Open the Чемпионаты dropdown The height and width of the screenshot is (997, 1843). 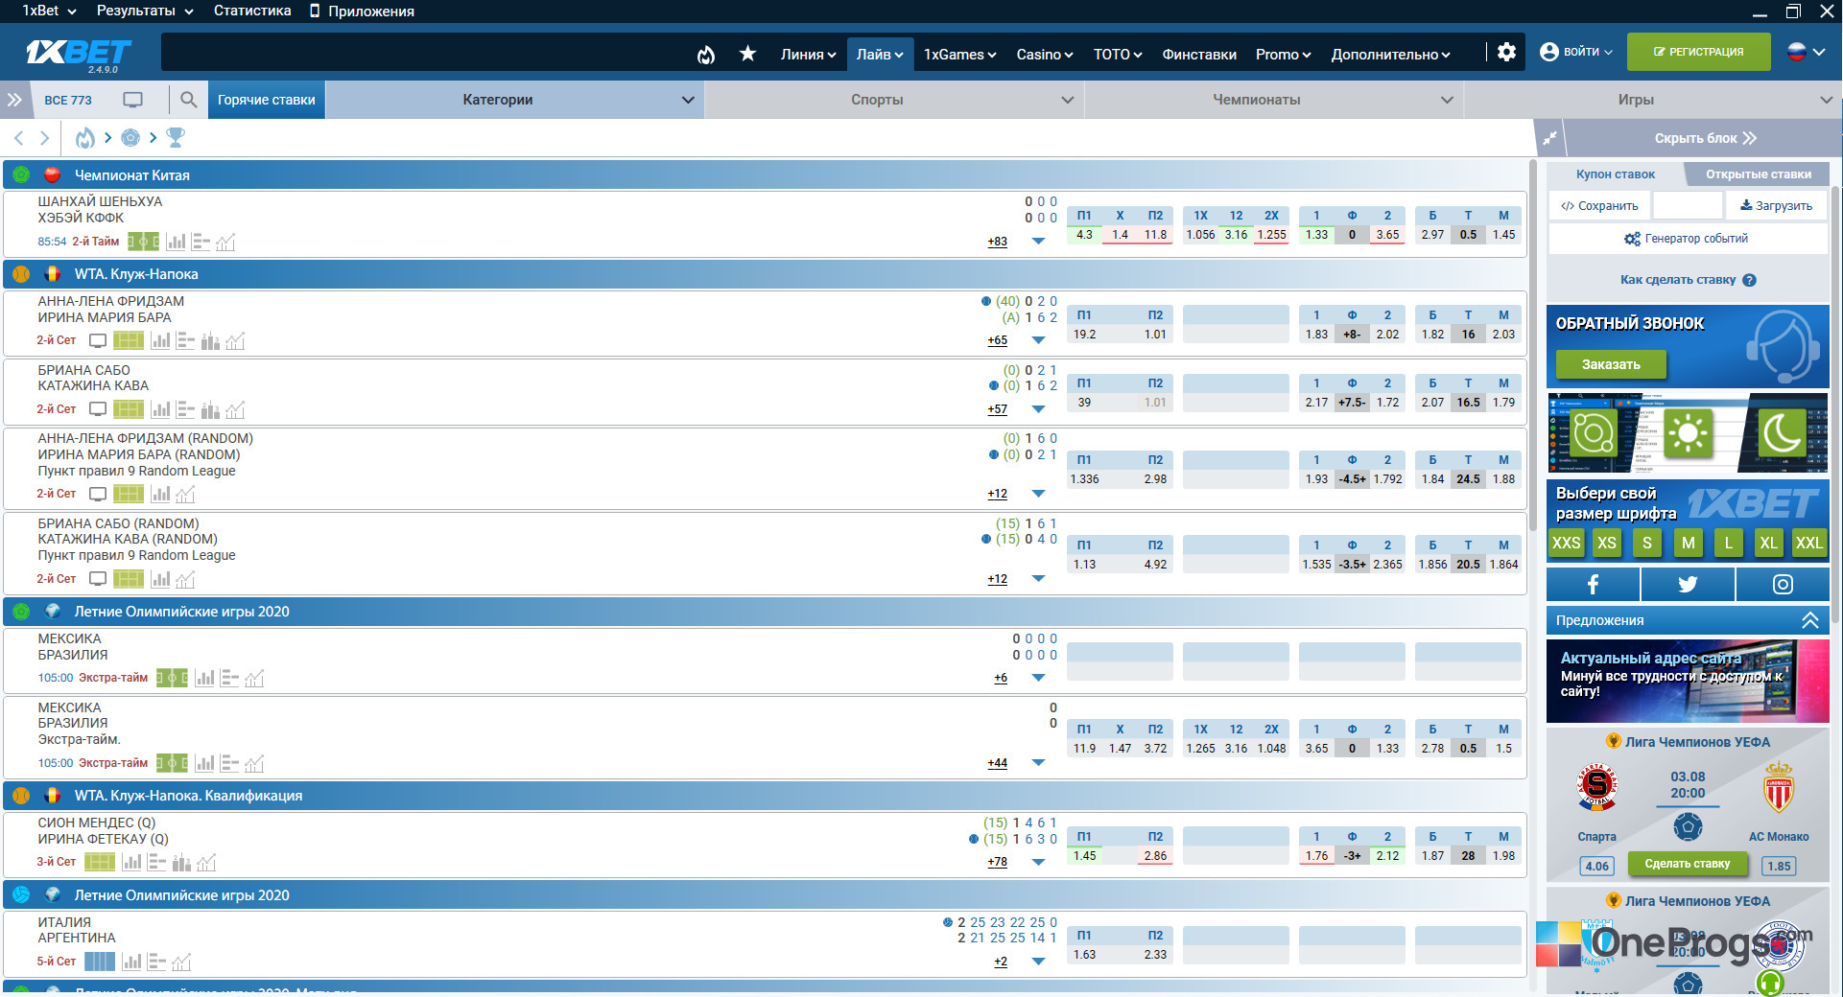click(x=1274, y=100)
